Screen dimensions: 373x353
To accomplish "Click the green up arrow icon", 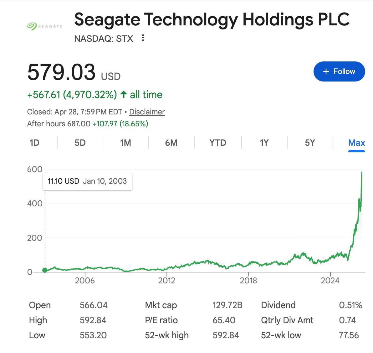I will point(124,95).
